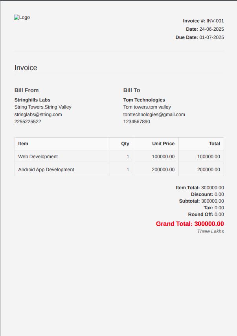Select the Tom Technologies company name
Screen dimensions: 237x336
coord(144,100)
